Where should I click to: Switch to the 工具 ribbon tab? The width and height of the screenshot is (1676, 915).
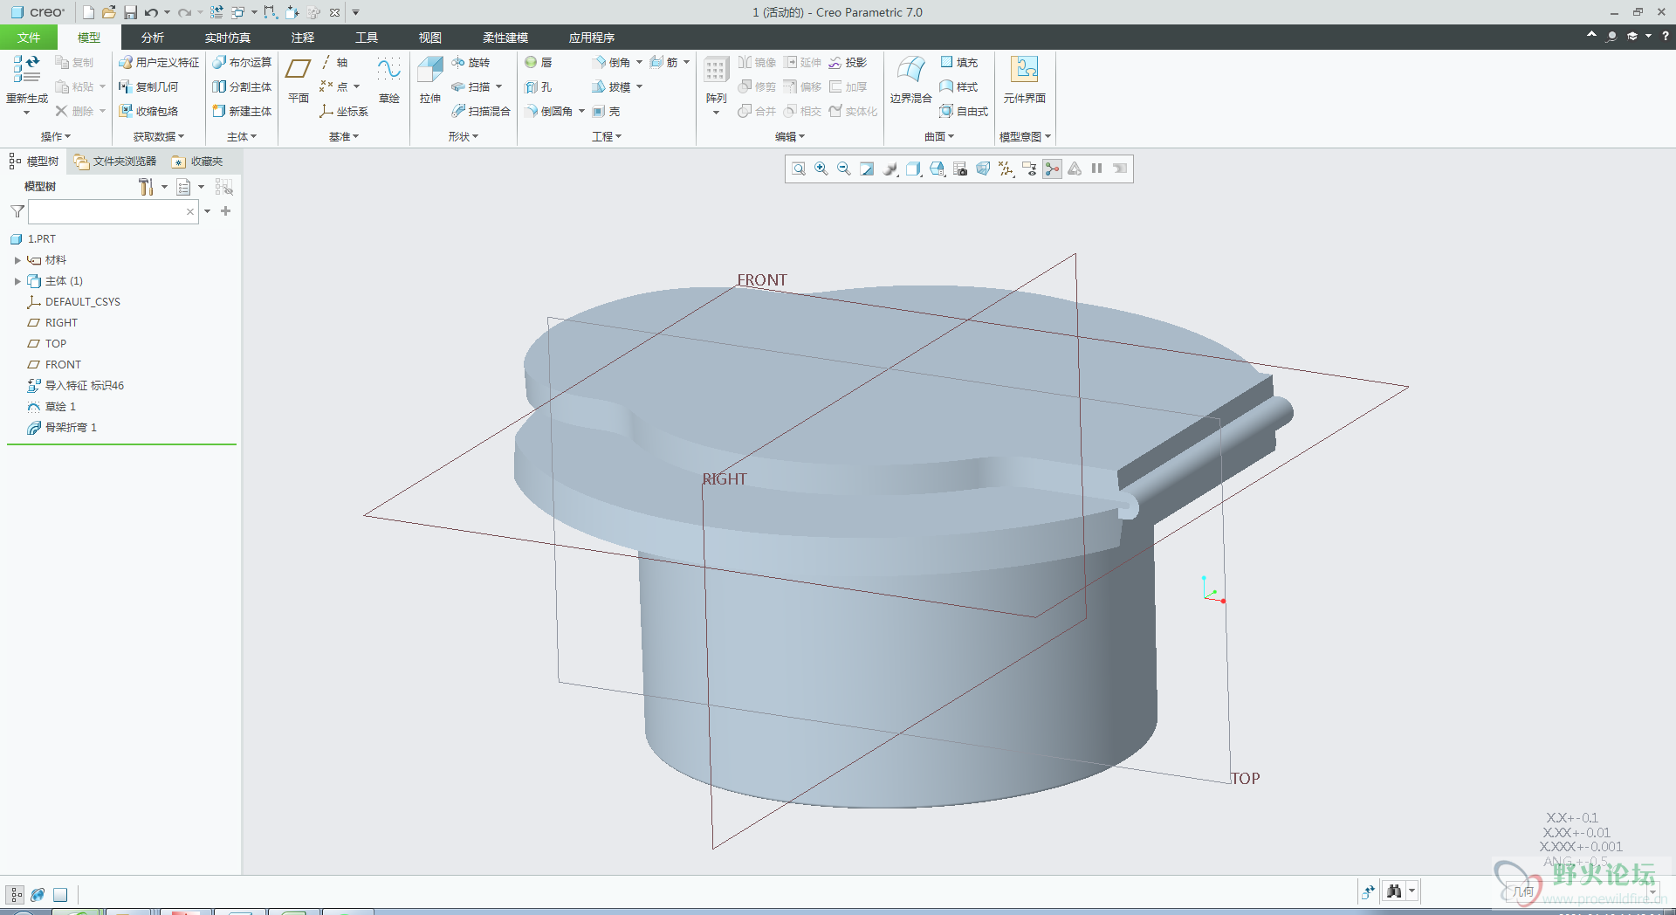click(x=367, y=38)
